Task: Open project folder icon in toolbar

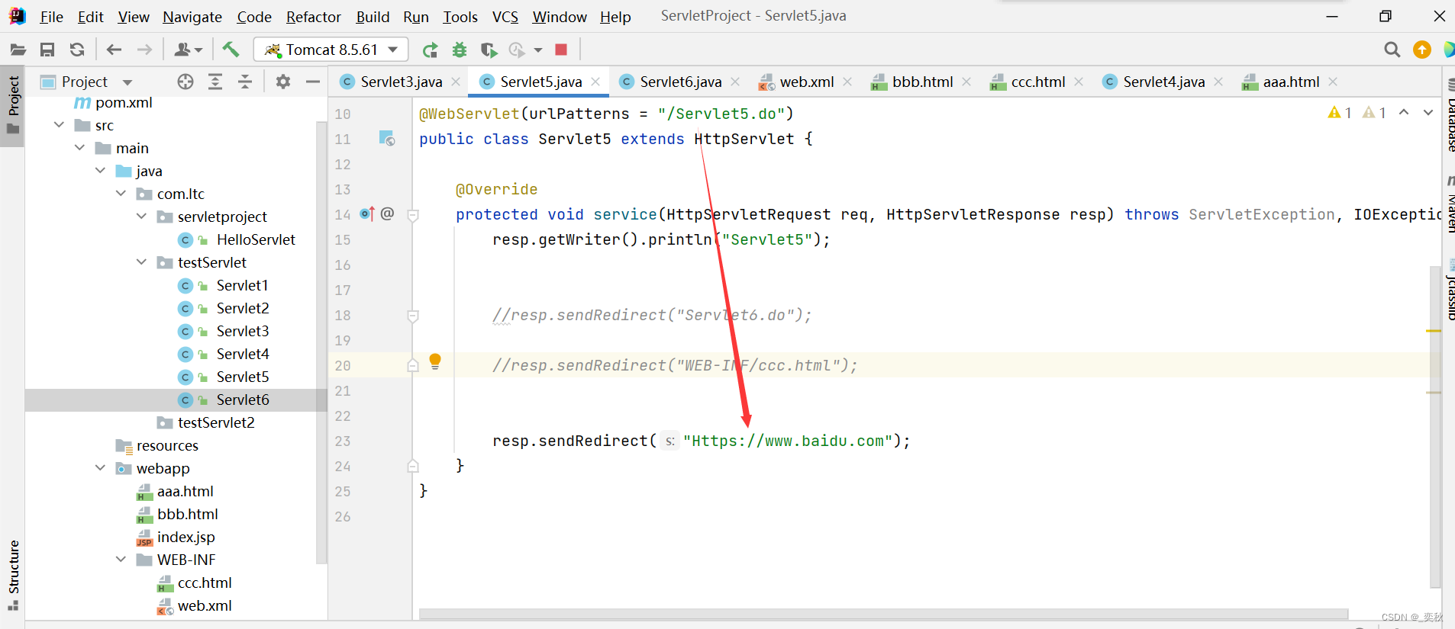Action: (x=18, y=50)
